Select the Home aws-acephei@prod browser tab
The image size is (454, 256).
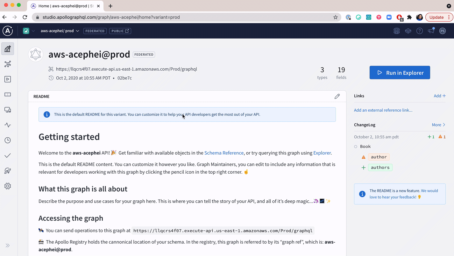click(66, 6)
